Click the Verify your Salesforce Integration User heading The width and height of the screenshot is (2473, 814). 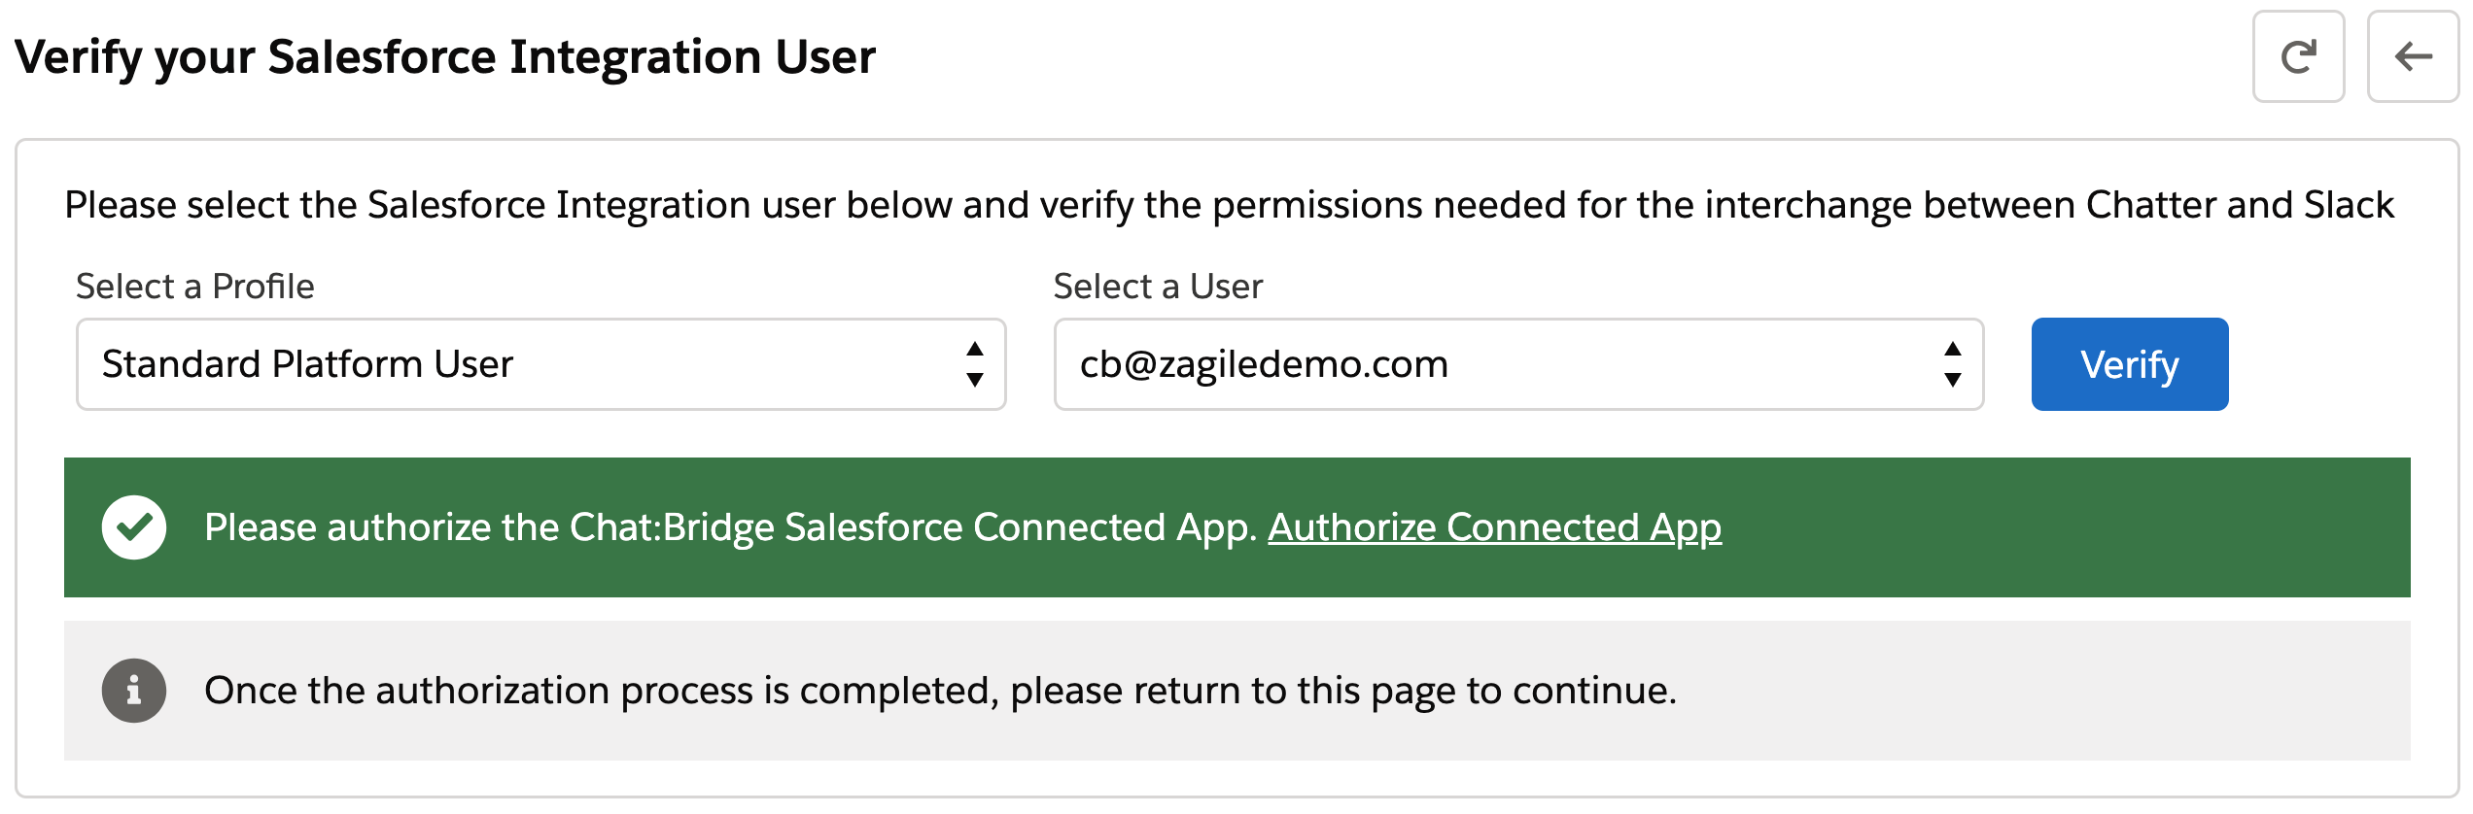click(x=445, y=56)
